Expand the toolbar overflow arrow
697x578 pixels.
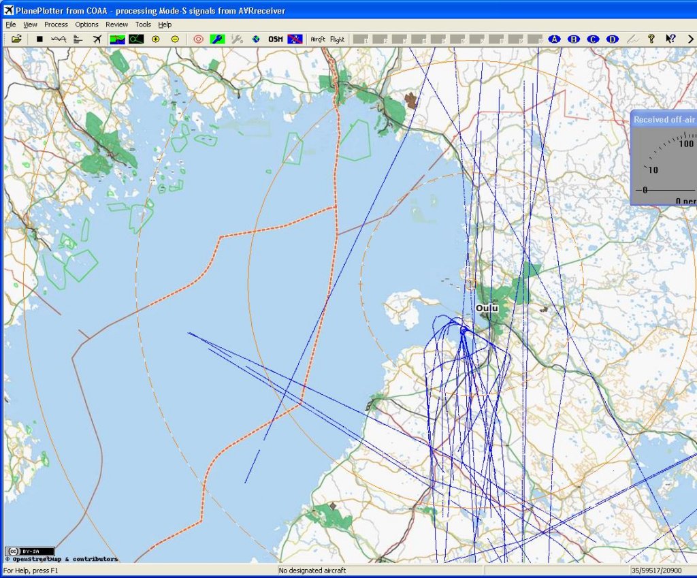click(690, 39)
